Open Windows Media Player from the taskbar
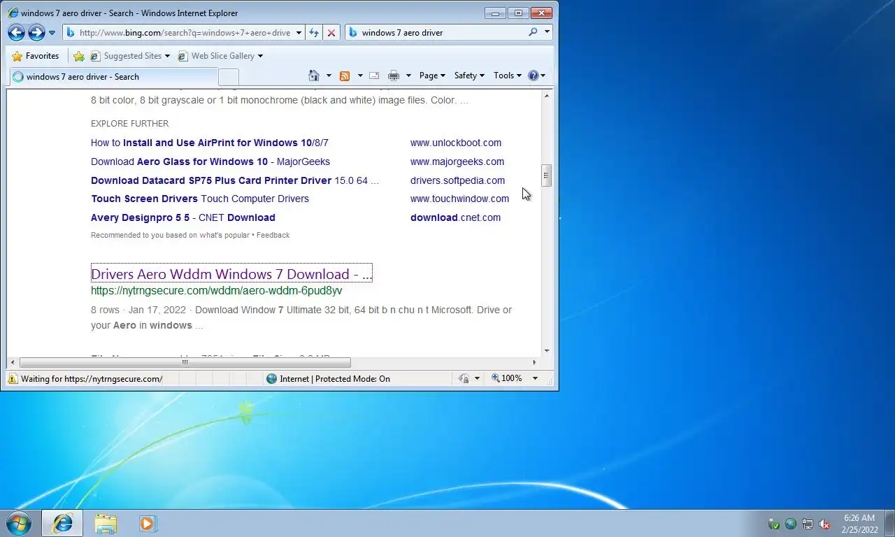895x537 pixels. tap(148, 523)
